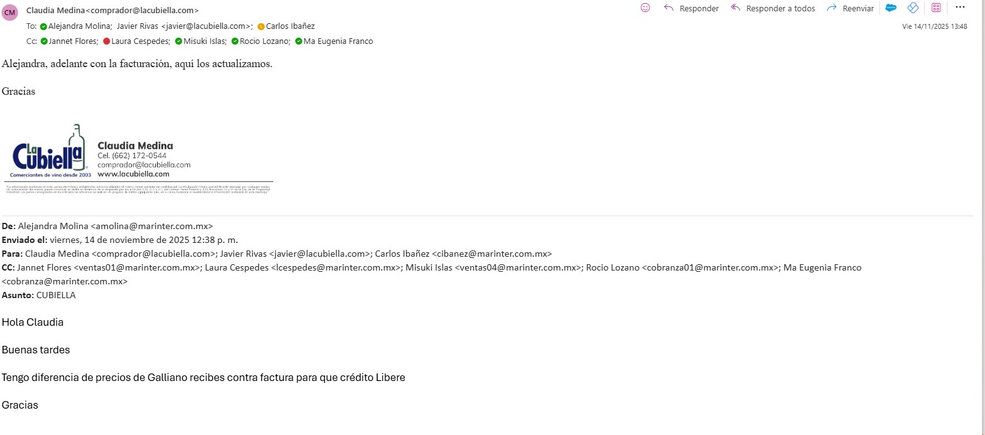Click the Responder reply arrow button
The image size is (985, 435).
(691, 8)
